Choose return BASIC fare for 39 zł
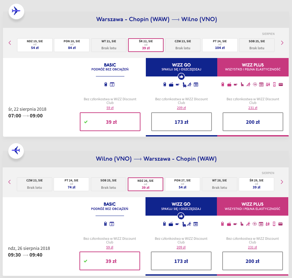292x278 pixels. (x=110, y=261)
